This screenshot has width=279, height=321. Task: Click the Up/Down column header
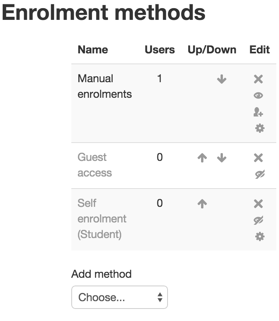212,50
